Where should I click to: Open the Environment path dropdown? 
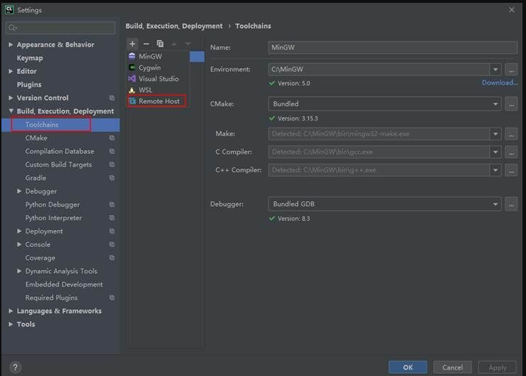pos(496,69)
